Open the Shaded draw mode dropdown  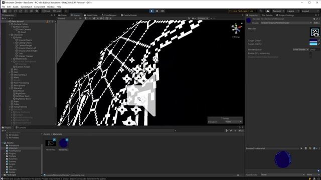(x=67, y=18)
